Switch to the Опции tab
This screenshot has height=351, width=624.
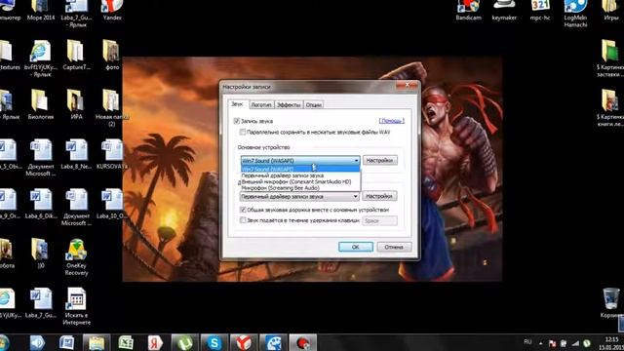click(314, 104)
